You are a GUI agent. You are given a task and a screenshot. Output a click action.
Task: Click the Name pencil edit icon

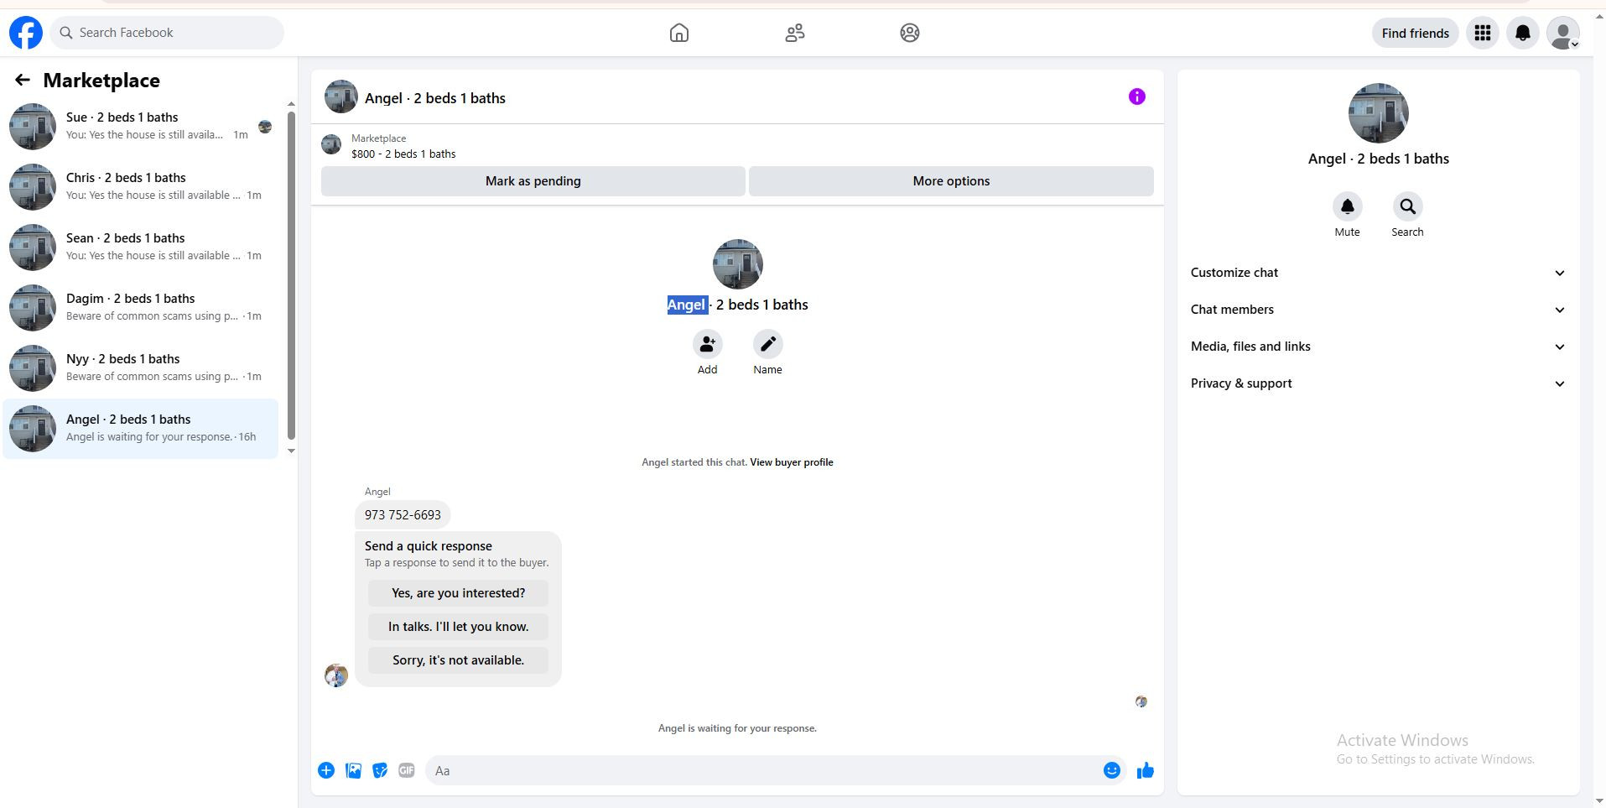(768, 344)
